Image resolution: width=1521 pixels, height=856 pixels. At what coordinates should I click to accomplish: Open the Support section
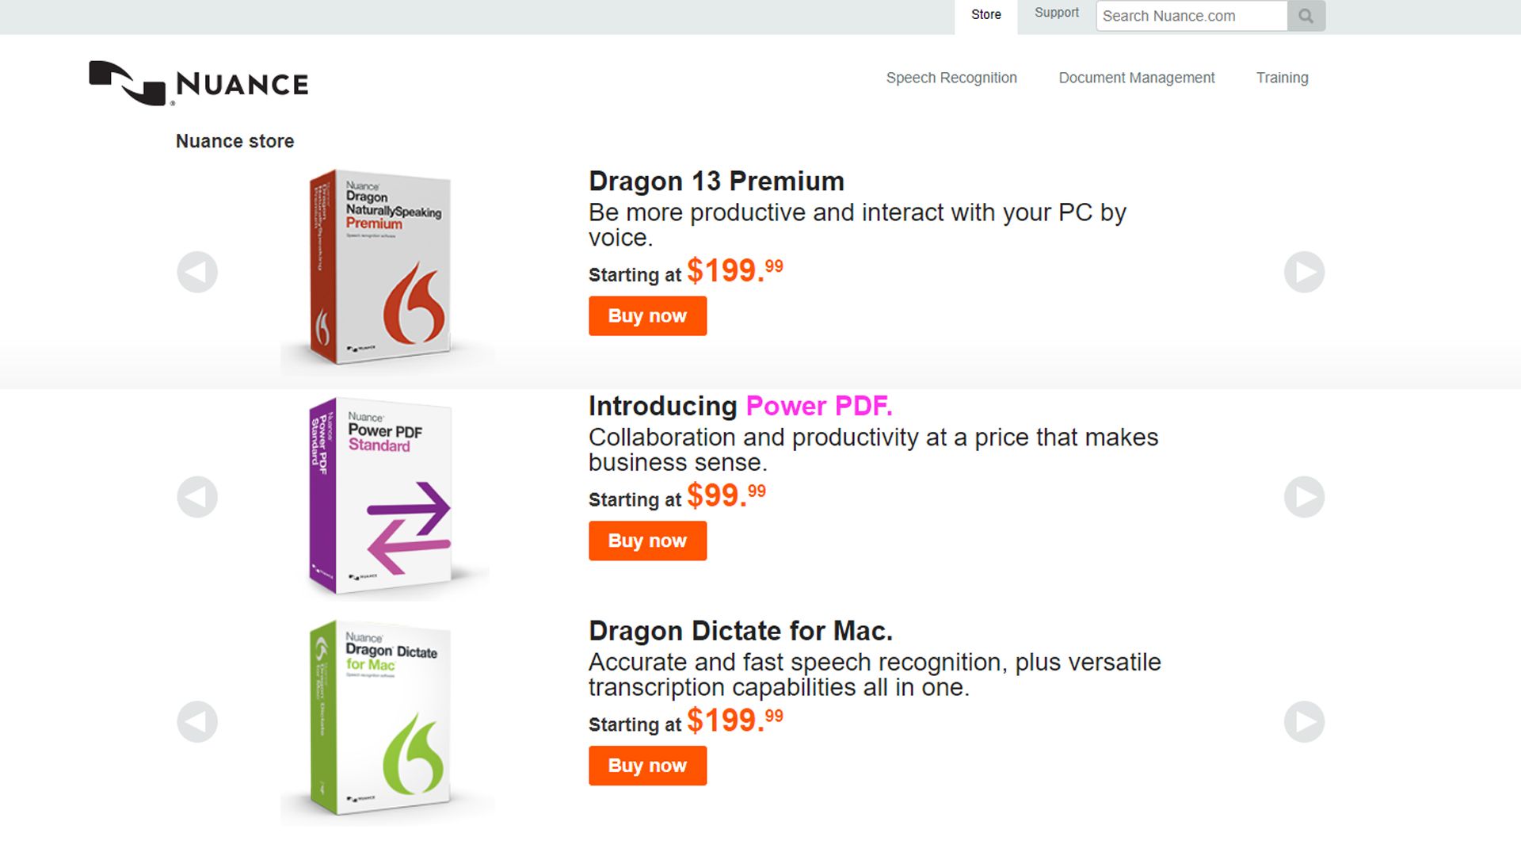pos(1056,13)
